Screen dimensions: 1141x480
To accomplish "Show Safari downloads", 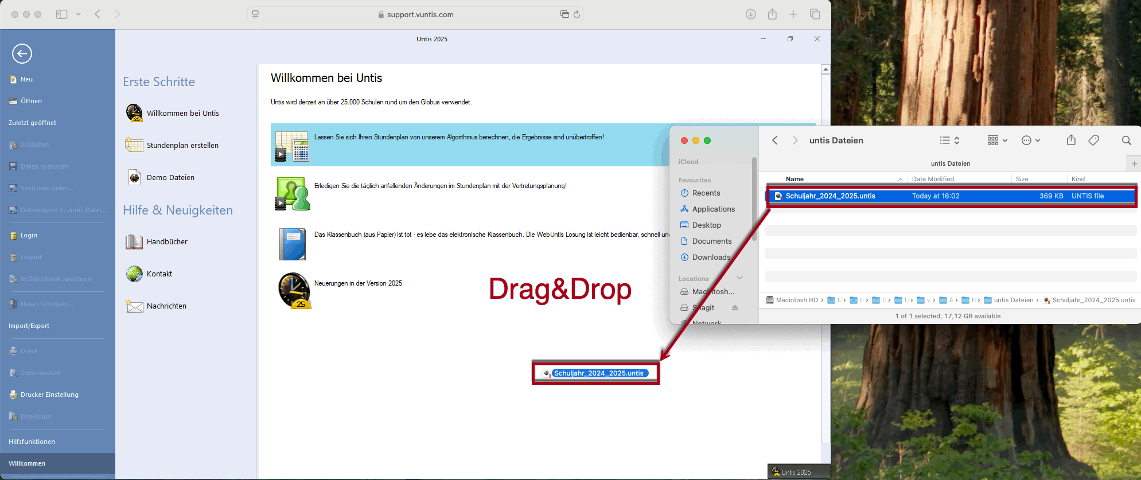I will 750,14.
